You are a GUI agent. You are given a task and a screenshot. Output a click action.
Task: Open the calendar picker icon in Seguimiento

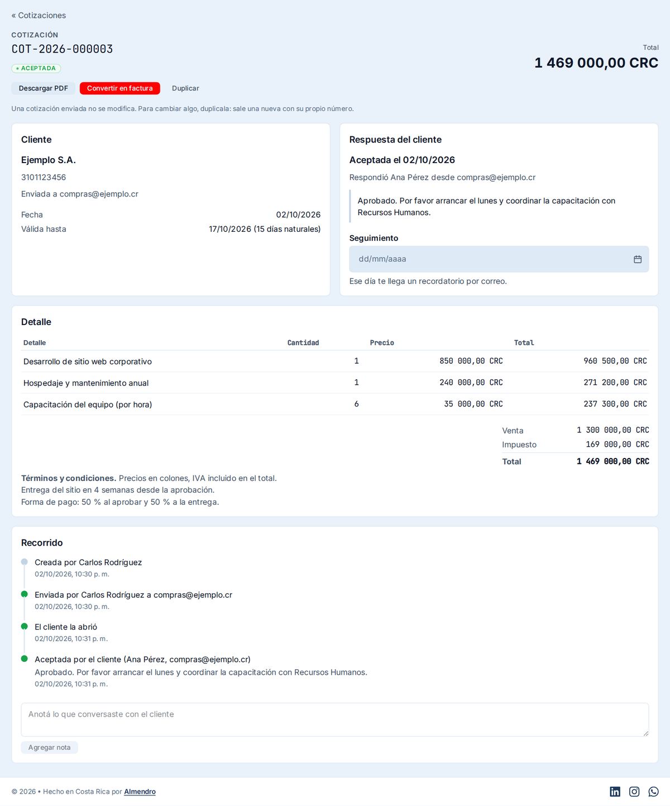coord(638,259)
